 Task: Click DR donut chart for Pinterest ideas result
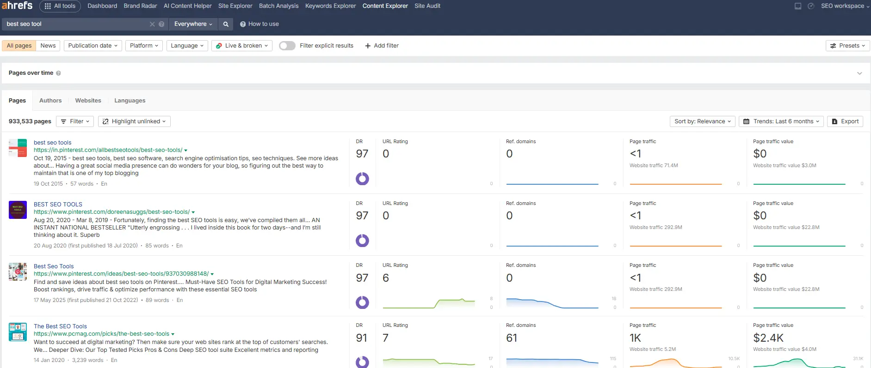point(362,302)
